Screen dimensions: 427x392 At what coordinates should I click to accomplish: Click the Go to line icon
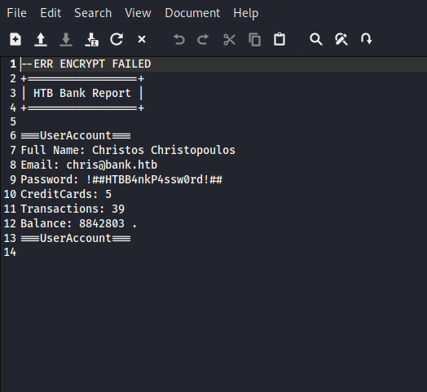click(x=366, y=39)
